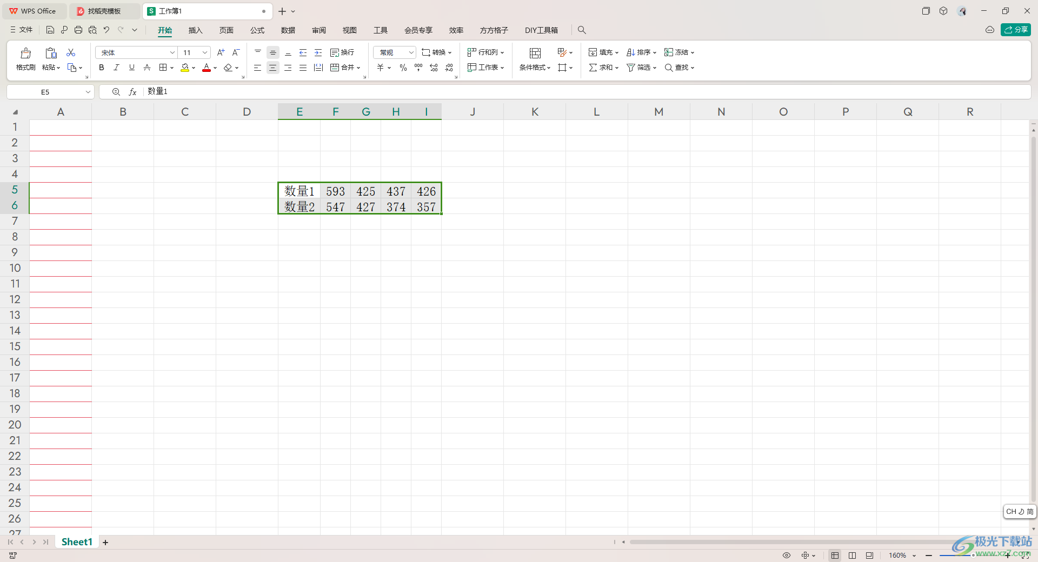Image resolution: width=1038 pixels, height=562 pixels.
Task: Select the Sheet1 sheet tab
Action: point(77,542)
